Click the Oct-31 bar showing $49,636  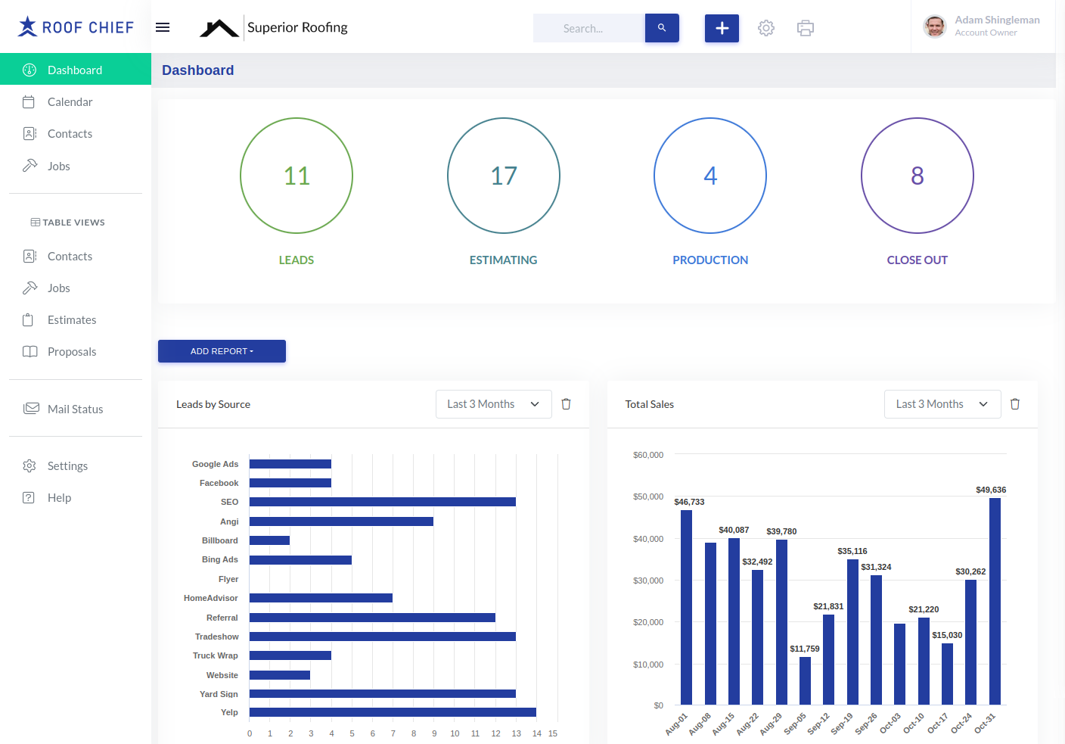point(995,601)
